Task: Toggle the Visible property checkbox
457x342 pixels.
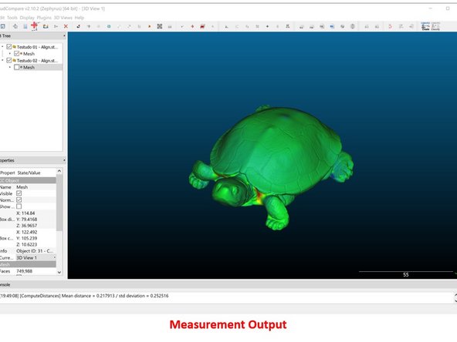Action: point(19,193)
